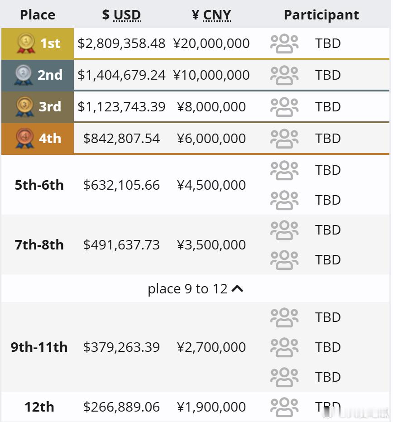Click the Participant column header
The height and width of the screenshot is (422, 393).
(x=321, y=15)
